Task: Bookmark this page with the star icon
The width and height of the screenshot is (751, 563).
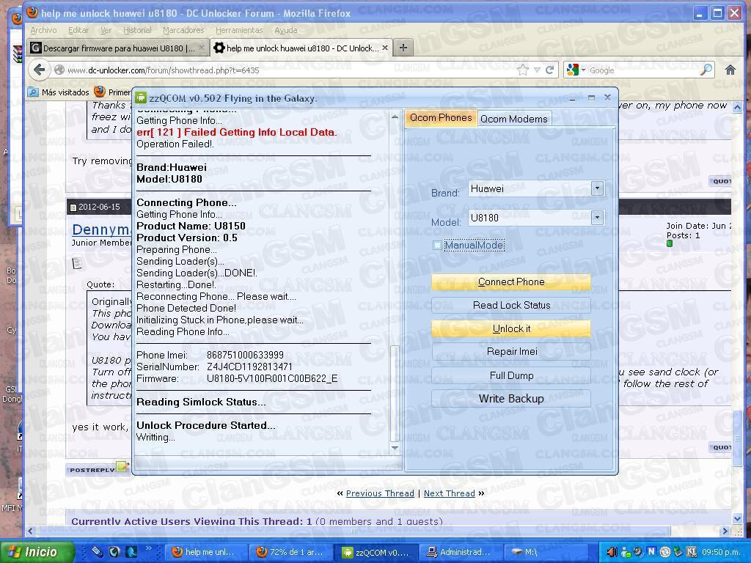Action: [x=522, y=70]
